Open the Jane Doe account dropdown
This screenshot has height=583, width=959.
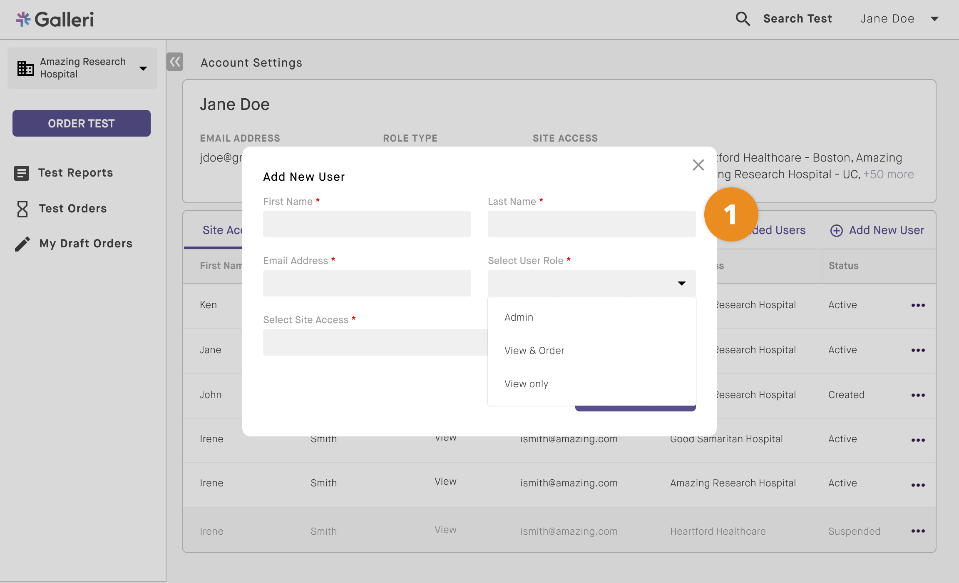coord(934,19)
